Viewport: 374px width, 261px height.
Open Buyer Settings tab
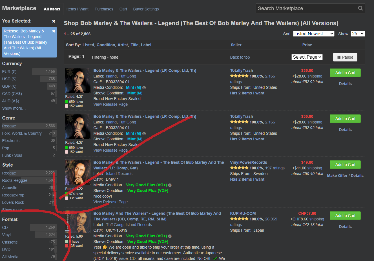tap(146, 9)
